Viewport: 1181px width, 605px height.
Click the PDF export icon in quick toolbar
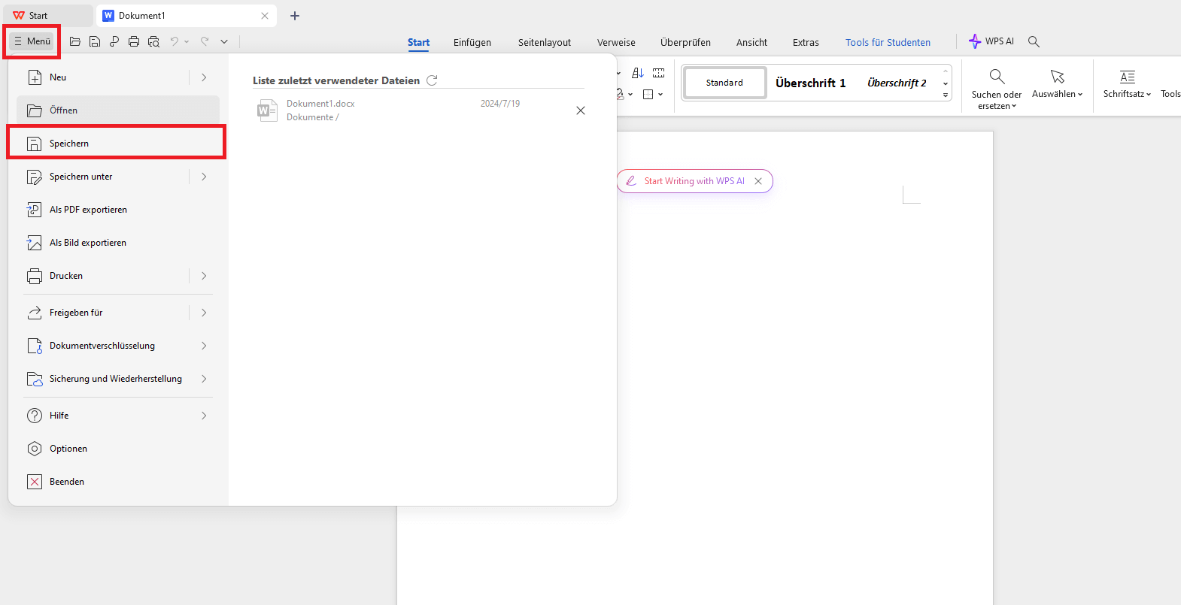pyautogui.click(x=114, y=42)
